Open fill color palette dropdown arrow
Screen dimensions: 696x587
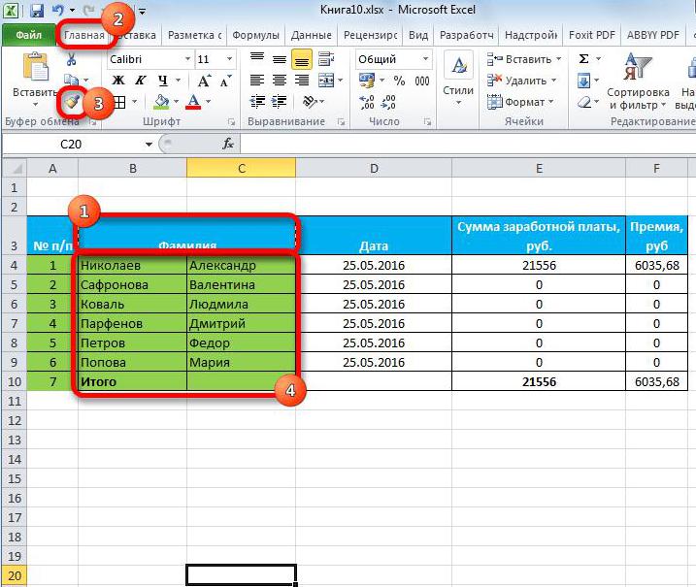pyautogui.click(x=176, y=102)
